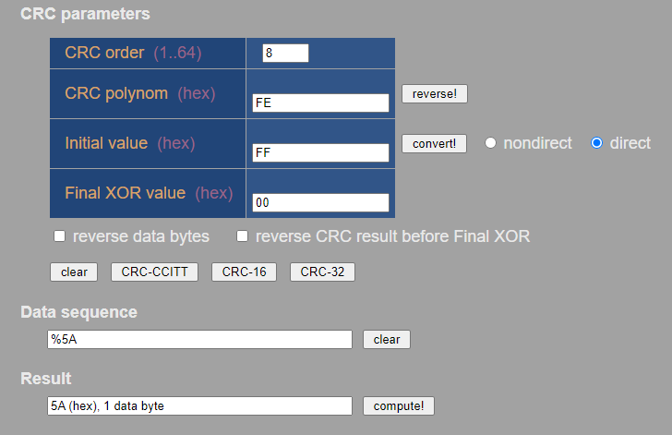Viewport: 672px width, 435px height.
Task: Click the Final XOR value field
Action: pos(320,203)
